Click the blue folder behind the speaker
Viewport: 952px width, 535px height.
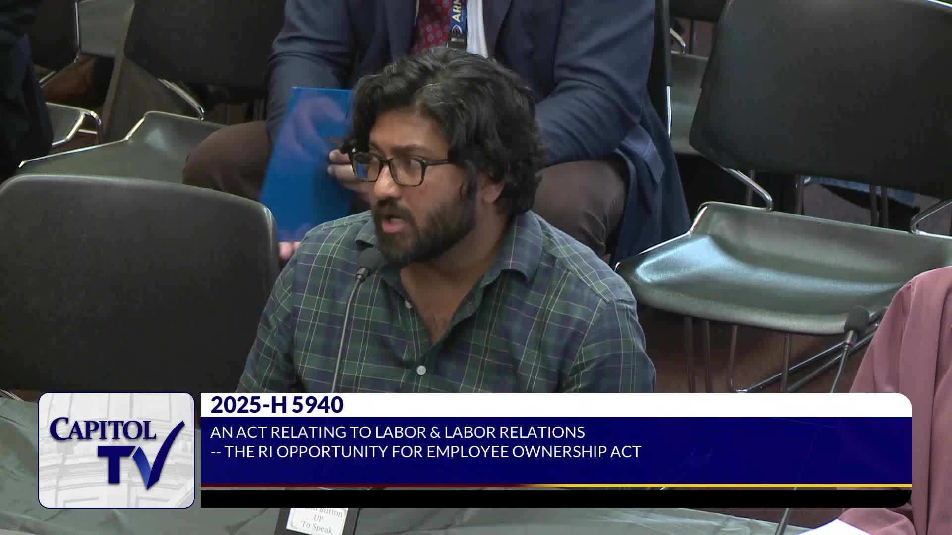[302, 163]
